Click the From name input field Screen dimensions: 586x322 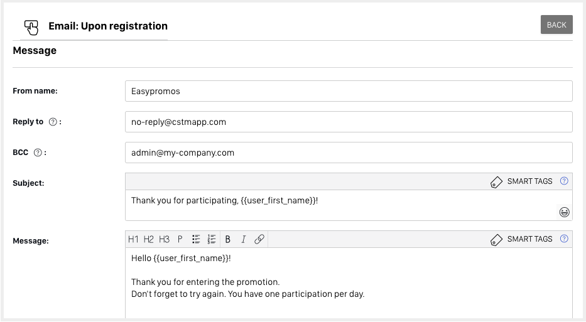tap(349, 91)
